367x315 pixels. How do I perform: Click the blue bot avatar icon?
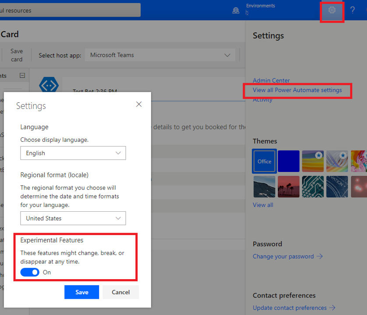(x=49, y=85)
